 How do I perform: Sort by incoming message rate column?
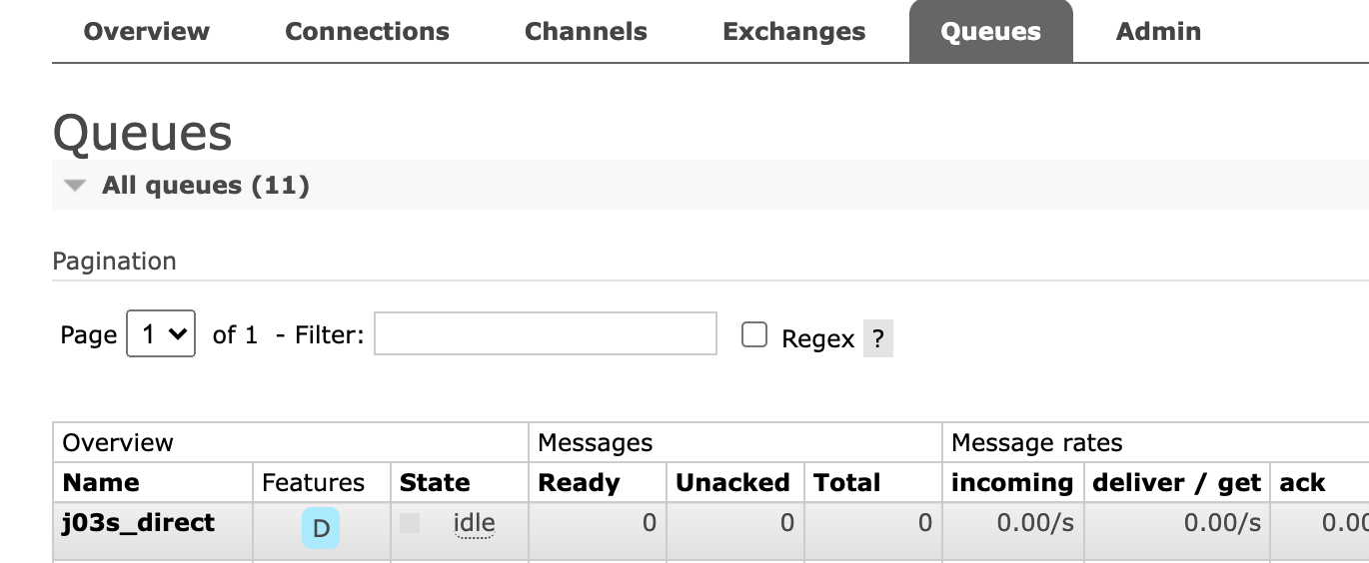(1012, 483)
